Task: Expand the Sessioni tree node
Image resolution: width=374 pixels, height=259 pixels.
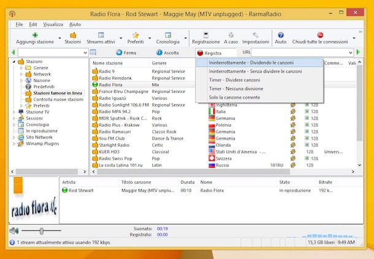Action: [14, 118]
